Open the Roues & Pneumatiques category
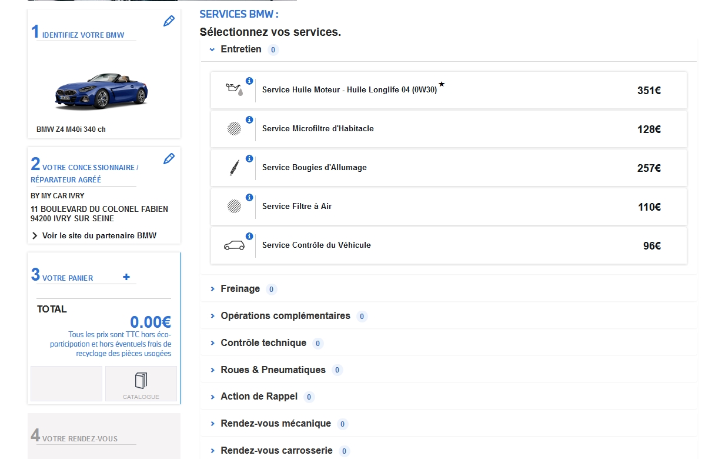The height and width of the screenshot is (459, 712). 273,370
